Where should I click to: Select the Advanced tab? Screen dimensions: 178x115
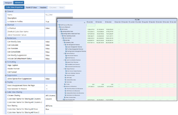19,2
